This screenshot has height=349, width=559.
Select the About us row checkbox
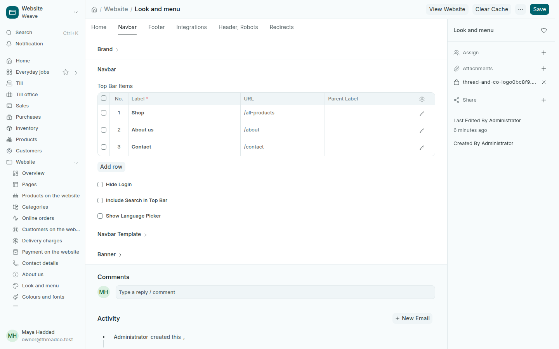coord(104,130)
